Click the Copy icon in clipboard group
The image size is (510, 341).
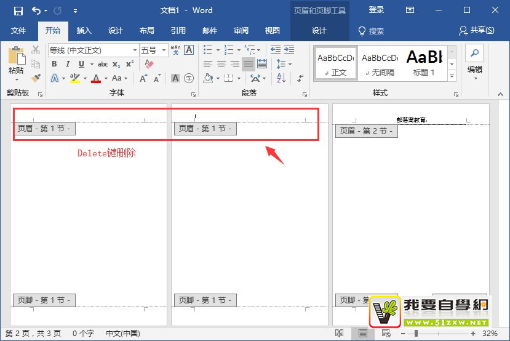(x=36, y=64)
